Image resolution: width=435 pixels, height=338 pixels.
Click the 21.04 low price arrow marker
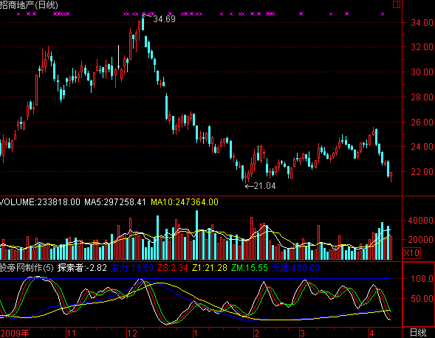click(x=260, y=186)
